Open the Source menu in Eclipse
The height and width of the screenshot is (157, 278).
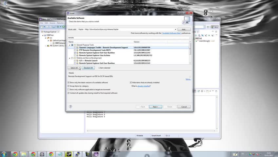coord(52,23)
